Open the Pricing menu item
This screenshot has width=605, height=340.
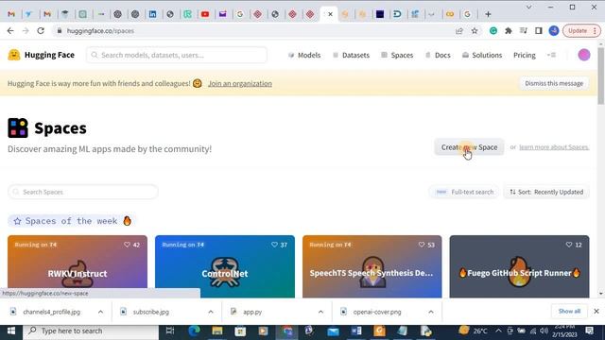[x=525, y=55]
